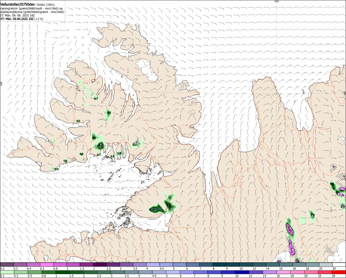This screenshot has width=346, height=278.
Task: Click upper legend row label 0.2
Action: point(2,269)
